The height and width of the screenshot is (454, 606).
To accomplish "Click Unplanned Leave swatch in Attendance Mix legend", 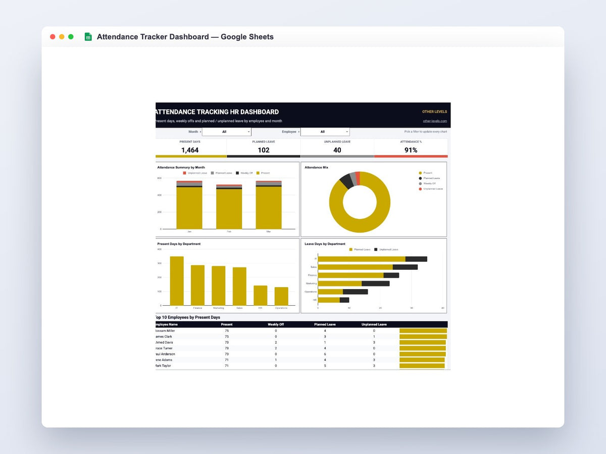I will (420, 189).
